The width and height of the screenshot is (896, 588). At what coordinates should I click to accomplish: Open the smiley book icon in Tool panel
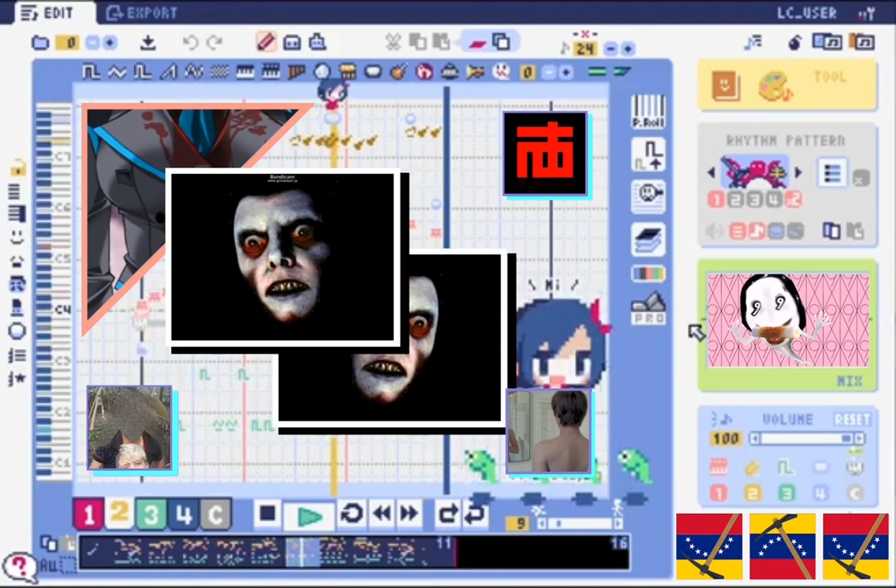[725, 87]
